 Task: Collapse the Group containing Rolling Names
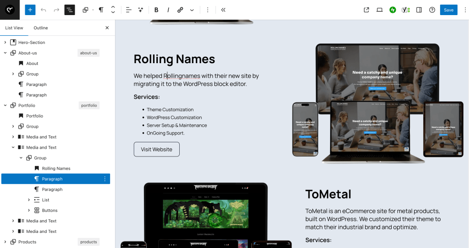pyautogui.click(x=21, y=158)
